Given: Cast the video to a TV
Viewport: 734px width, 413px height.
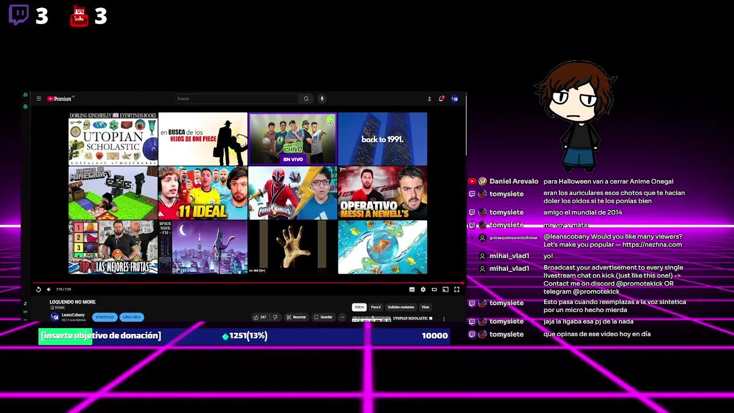Looking at the screenshot, I should [x=446, y=289].
